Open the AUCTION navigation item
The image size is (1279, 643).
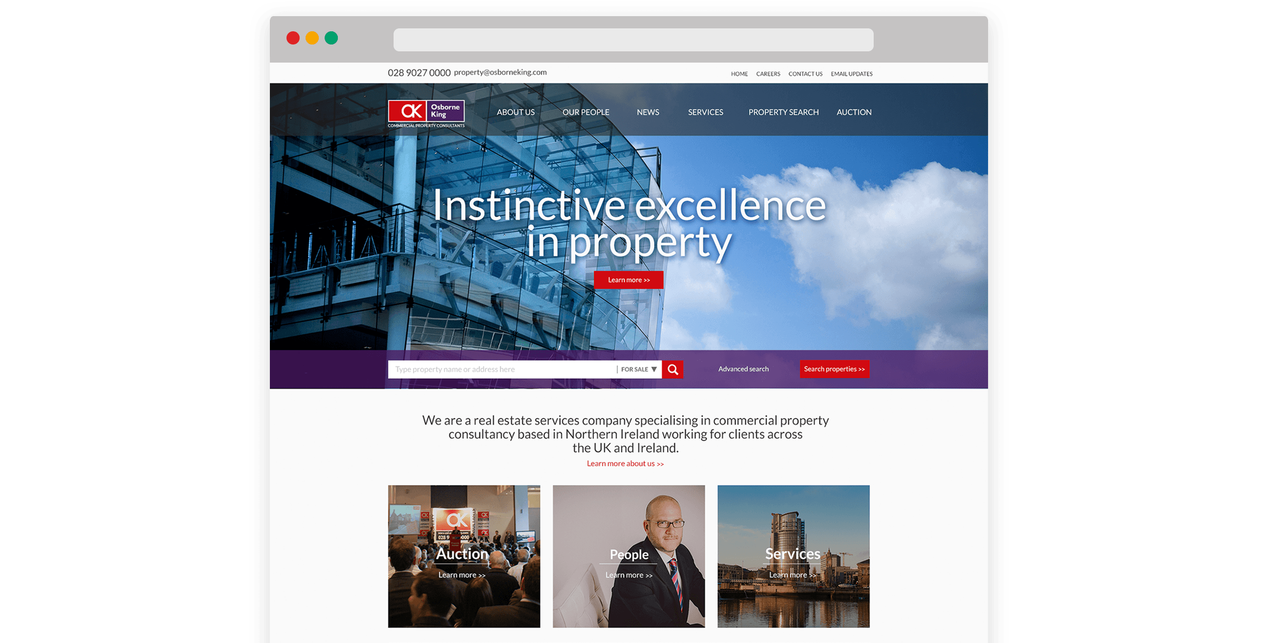(854, 112)
